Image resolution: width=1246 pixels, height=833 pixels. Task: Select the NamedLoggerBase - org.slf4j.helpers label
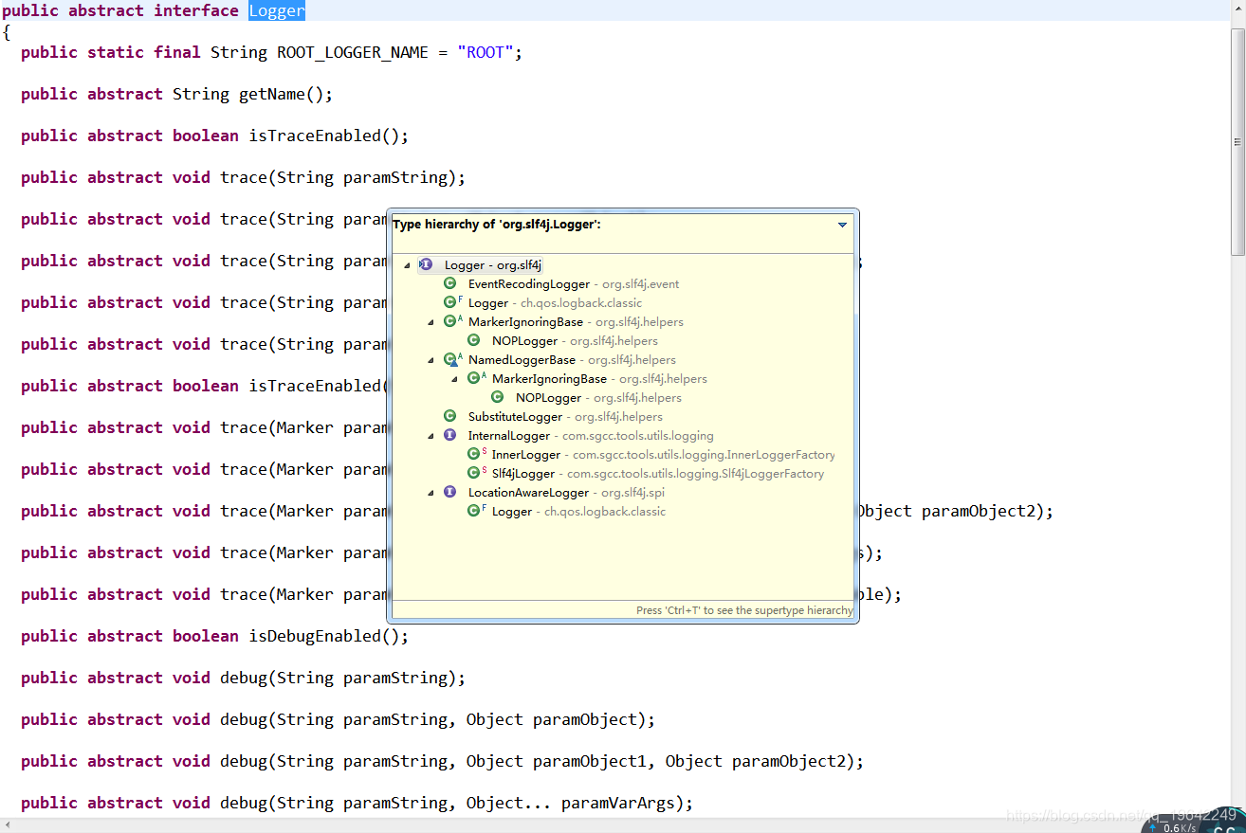pos(572,360)
